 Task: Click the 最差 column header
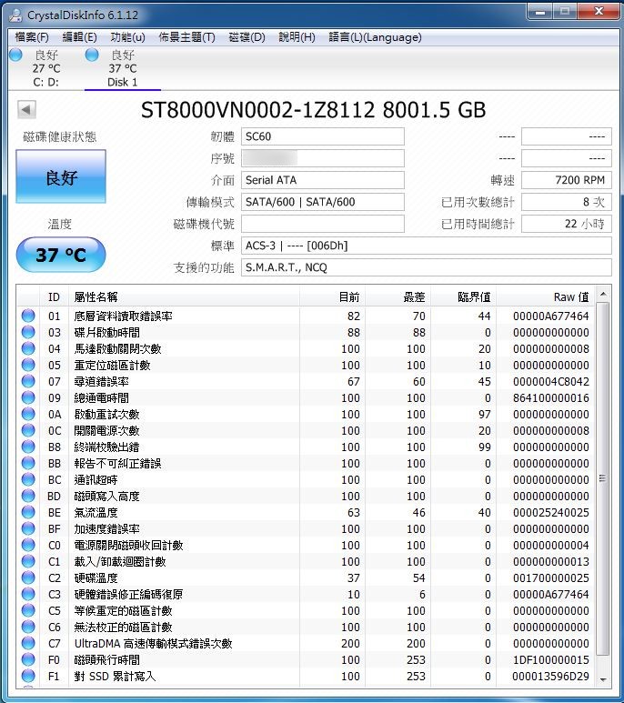click(x=398, y=296)
